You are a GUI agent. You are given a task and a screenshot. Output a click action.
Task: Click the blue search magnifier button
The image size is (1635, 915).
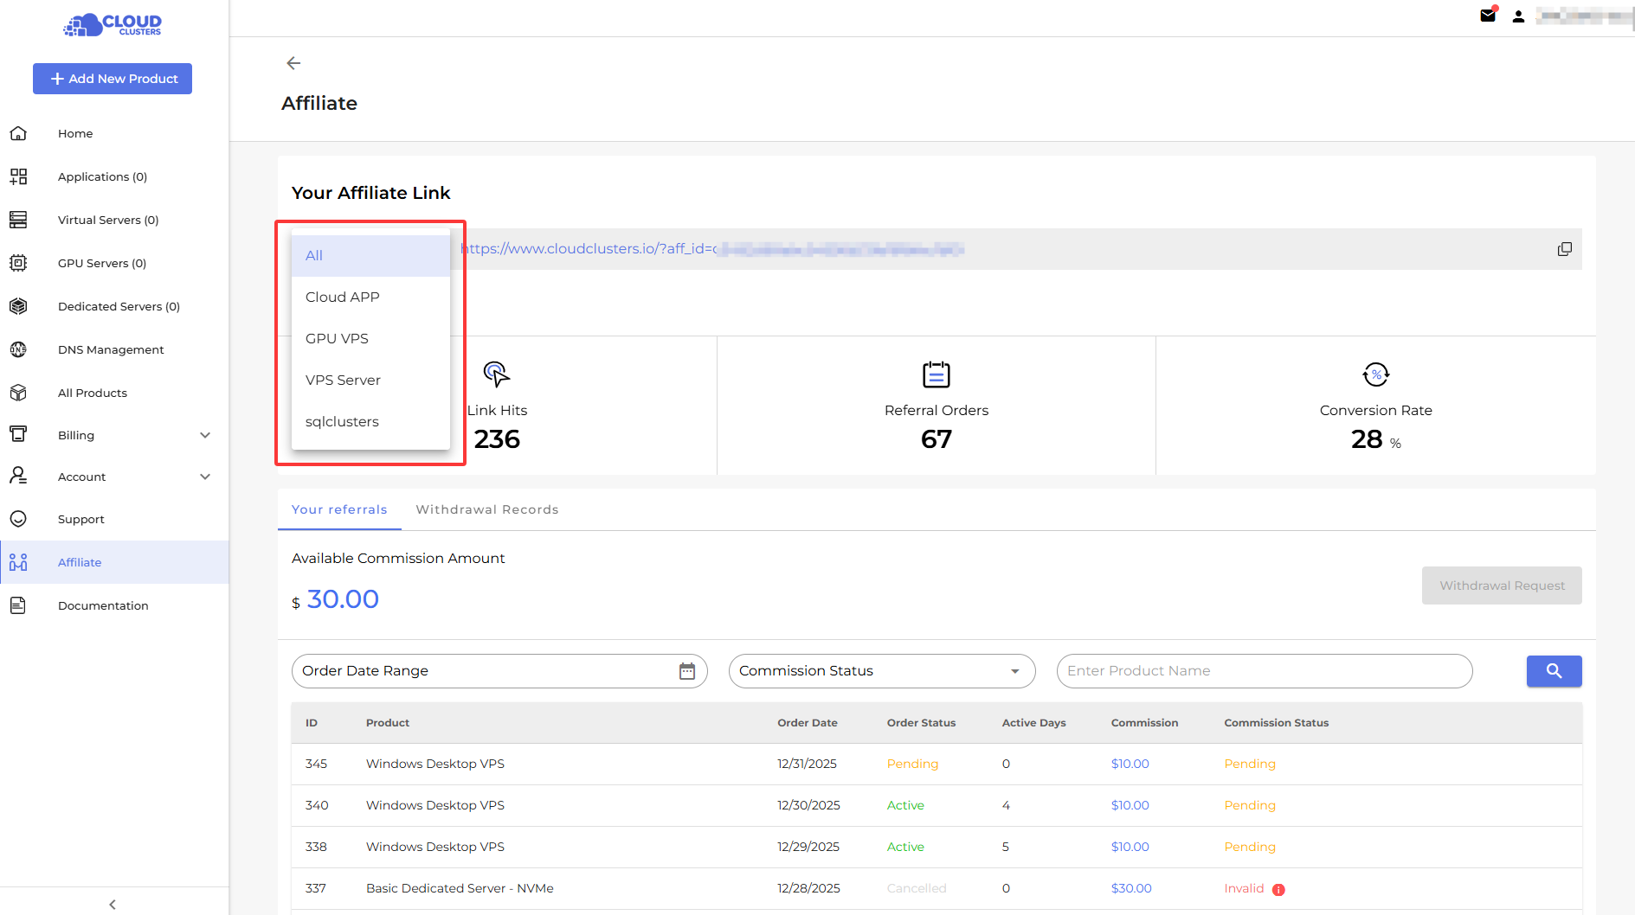[1554, 671]
